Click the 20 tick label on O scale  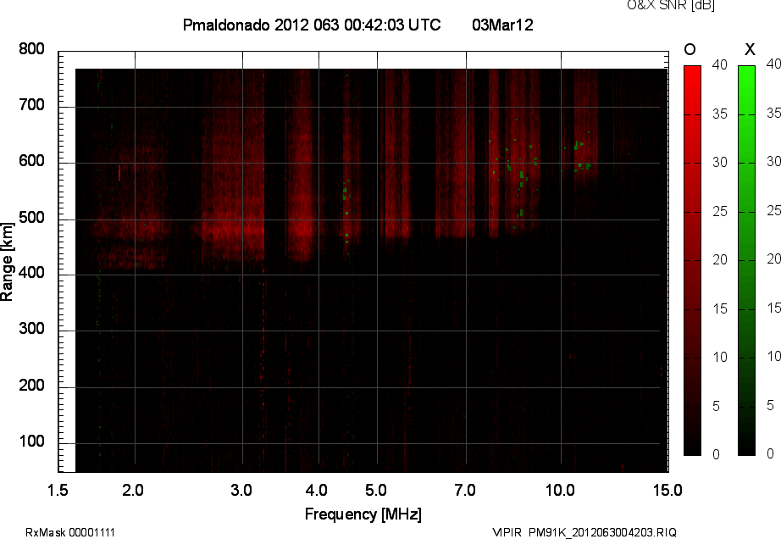(720, 260)
